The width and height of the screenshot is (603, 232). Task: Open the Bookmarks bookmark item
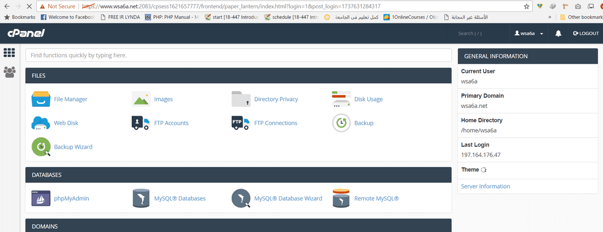pyautogui.click(x=19, y=17)
